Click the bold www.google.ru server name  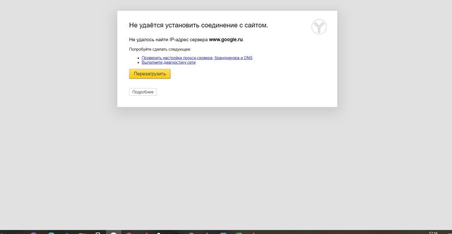click(x=226, y=40)
